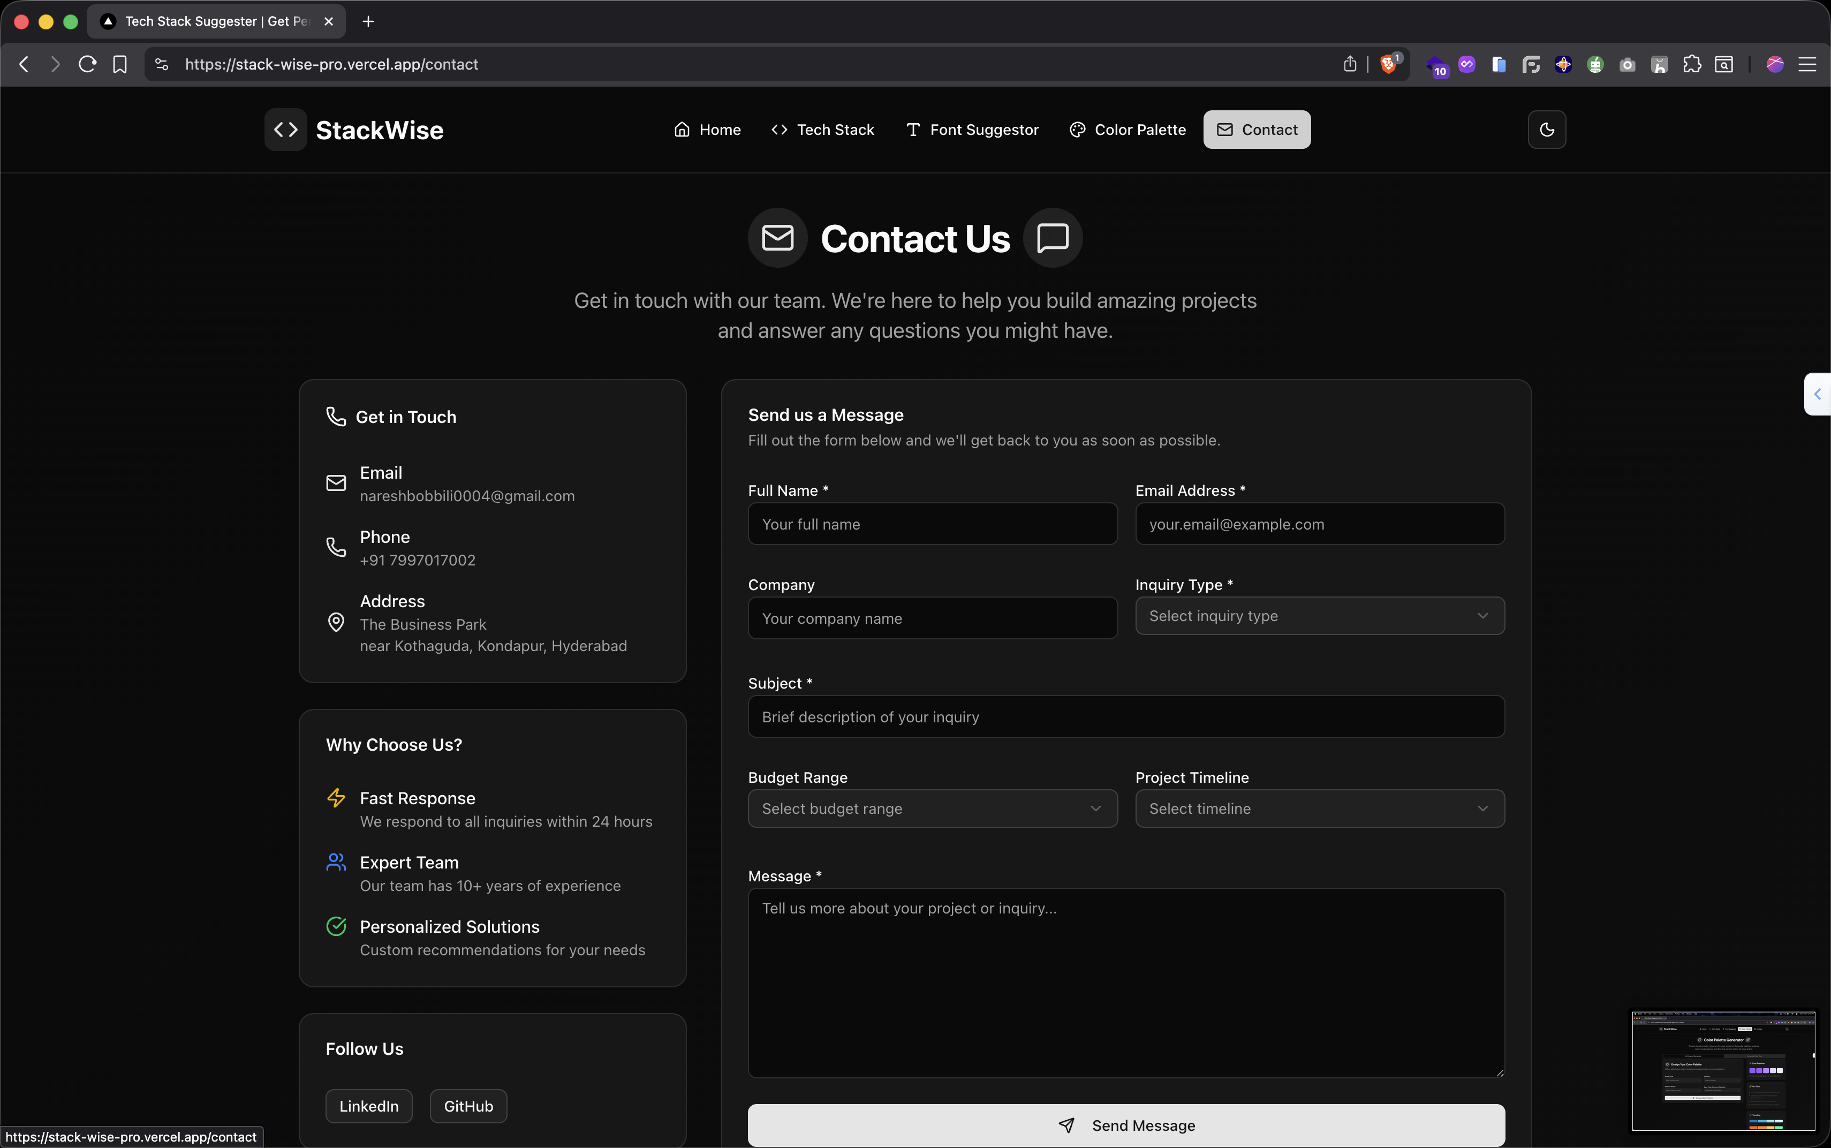The width and height of the screenshot is (1831, 1148).
Task: Expand the side panel chevron tab
Action: pyautogui.click(x=1817, y=394)
